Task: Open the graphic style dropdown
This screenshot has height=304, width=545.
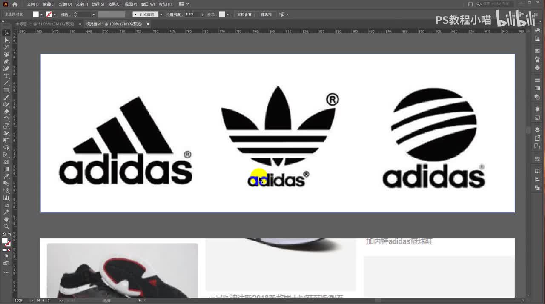Action: (x=228, y=14)
